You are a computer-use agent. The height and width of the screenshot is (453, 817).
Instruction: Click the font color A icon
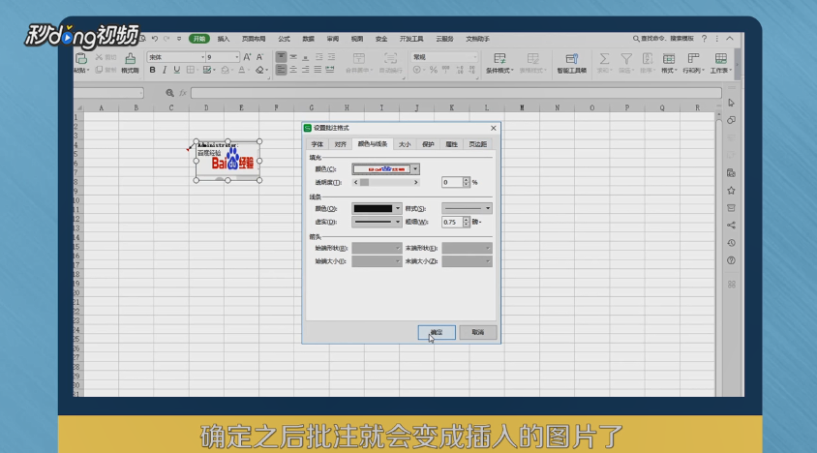click(x=241, y=70)
